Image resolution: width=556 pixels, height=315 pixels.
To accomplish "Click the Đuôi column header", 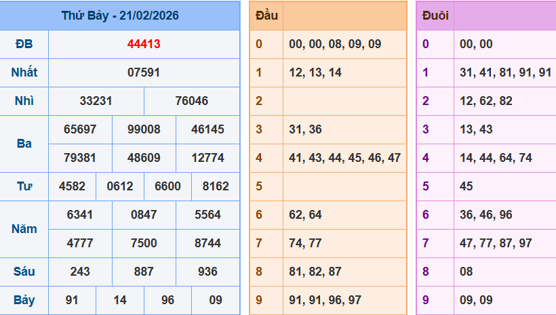I will coord(435,16).
